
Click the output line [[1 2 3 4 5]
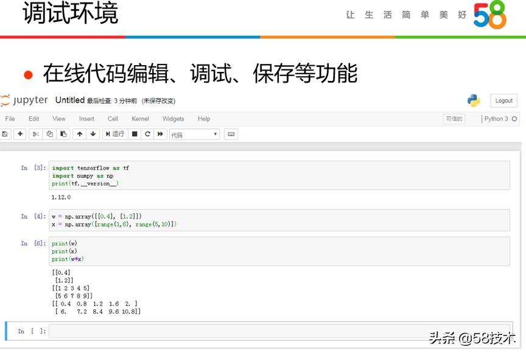coord(71,288)
